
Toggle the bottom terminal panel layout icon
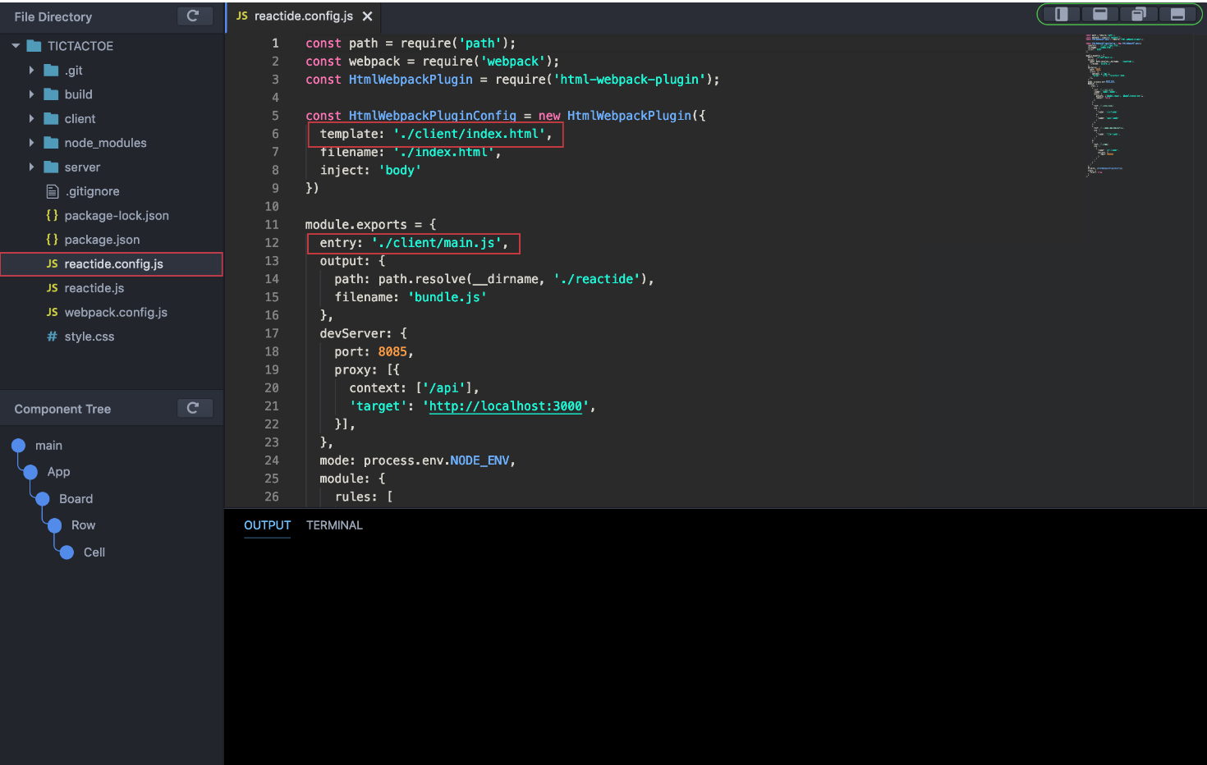(1178, 14)
